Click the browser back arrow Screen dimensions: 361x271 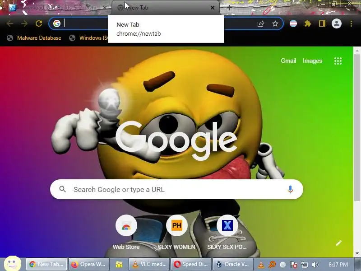[9, 23]
